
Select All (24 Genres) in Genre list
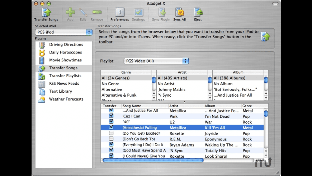[x=126, y=78]
